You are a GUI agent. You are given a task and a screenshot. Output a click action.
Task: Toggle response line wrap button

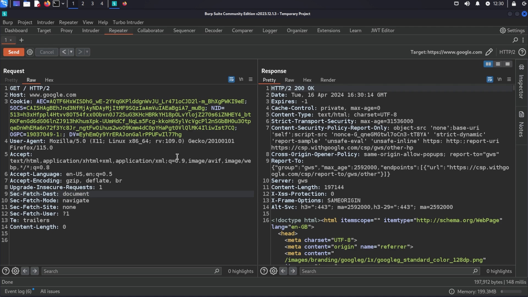(490, 79)
